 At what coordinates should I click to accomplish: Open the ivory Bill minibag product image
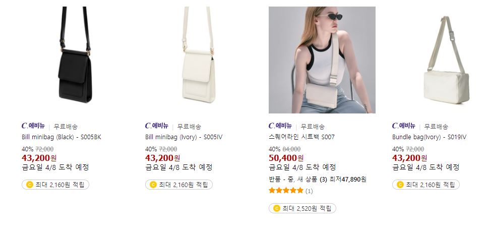coord(199,60)
